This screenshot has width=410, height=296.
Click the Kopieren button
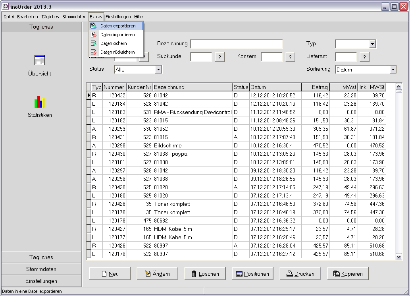pos(348,274)
